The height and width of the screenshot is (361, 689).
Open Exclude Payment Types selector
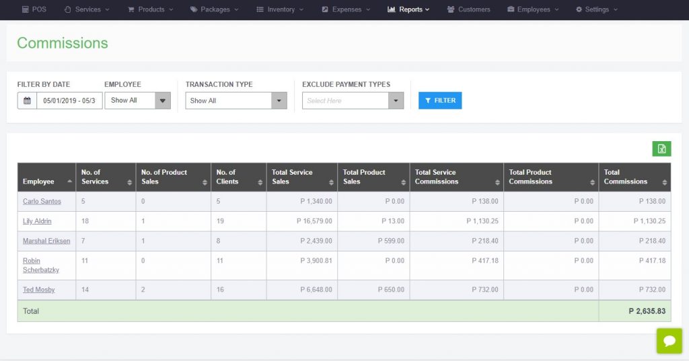pos(353,101)
